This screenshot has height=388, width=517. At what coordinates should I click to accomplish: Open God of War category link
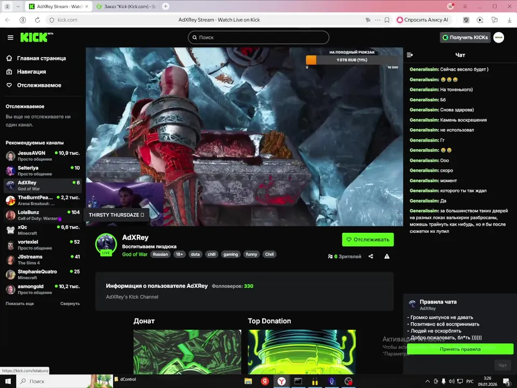[135, 254]
